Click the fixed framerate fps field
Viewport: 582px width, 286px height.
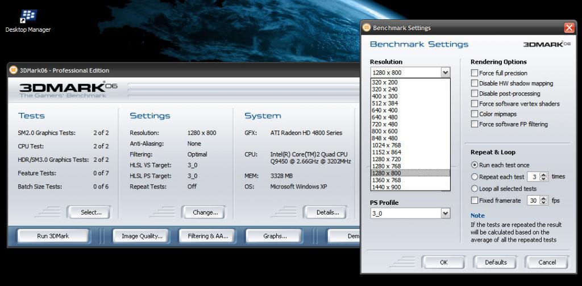(x=534, y=200)
